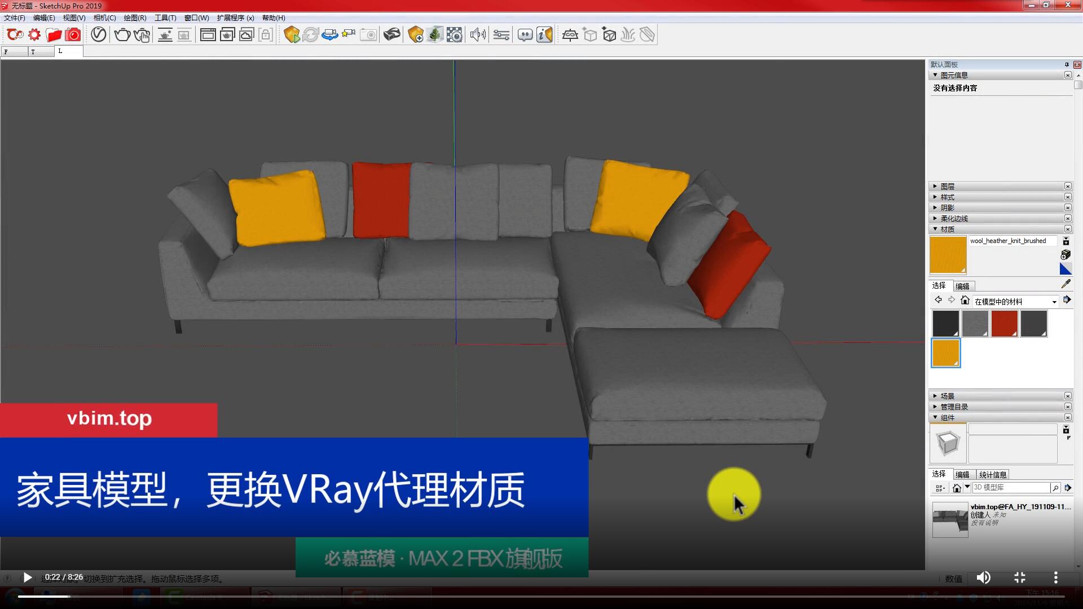This screenshot has height=609, width=1083.
Task: Select the red material swatch
Action: [1004, 324]
